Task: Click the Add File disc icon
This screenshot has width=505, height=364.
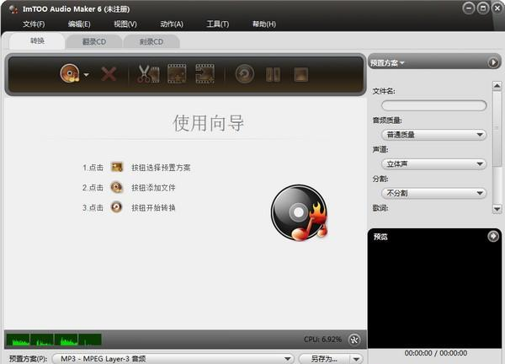Action: 70,73
